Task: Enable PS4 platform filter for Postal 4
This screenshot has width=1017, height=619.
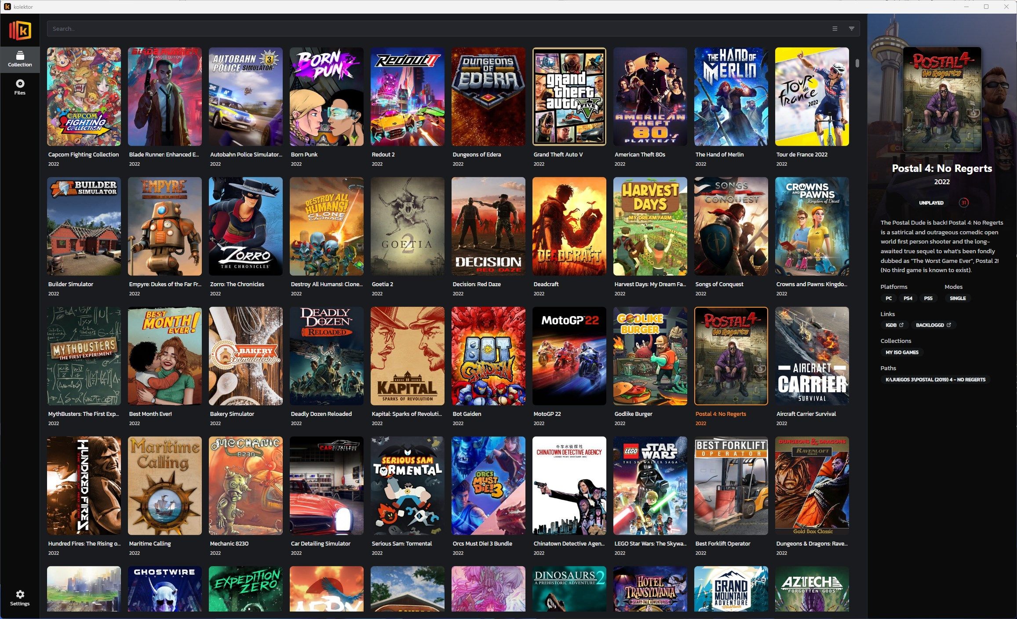Action: [x=908, y=298]
